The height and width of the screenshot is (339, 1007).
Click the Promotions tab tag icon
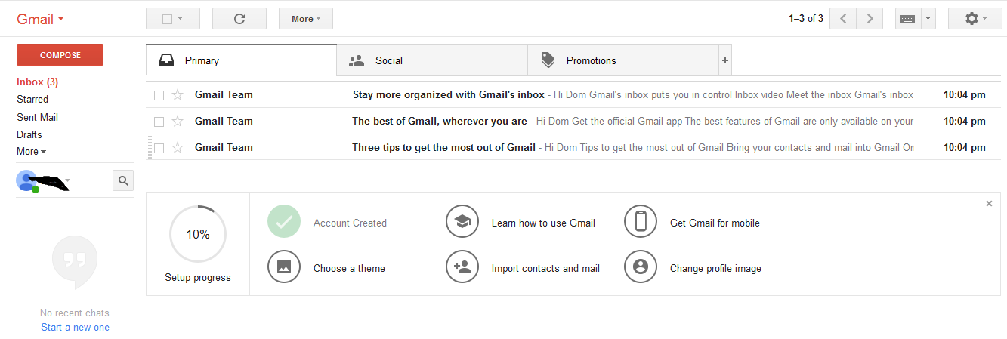(548, 60)
